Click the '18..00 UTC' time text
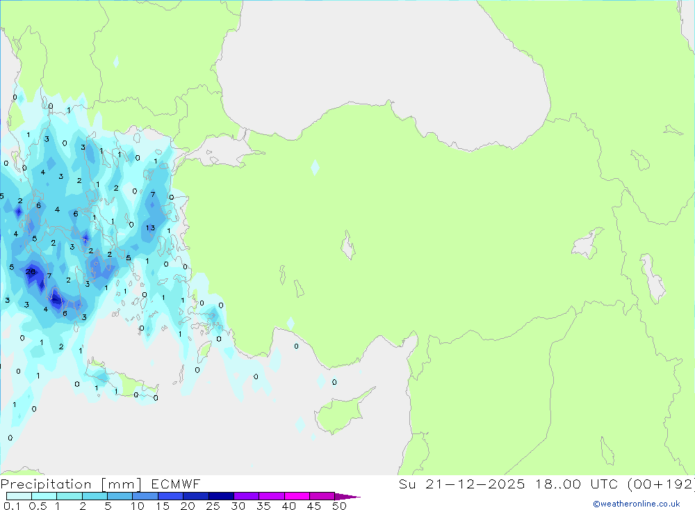 (x=577, y=484)
